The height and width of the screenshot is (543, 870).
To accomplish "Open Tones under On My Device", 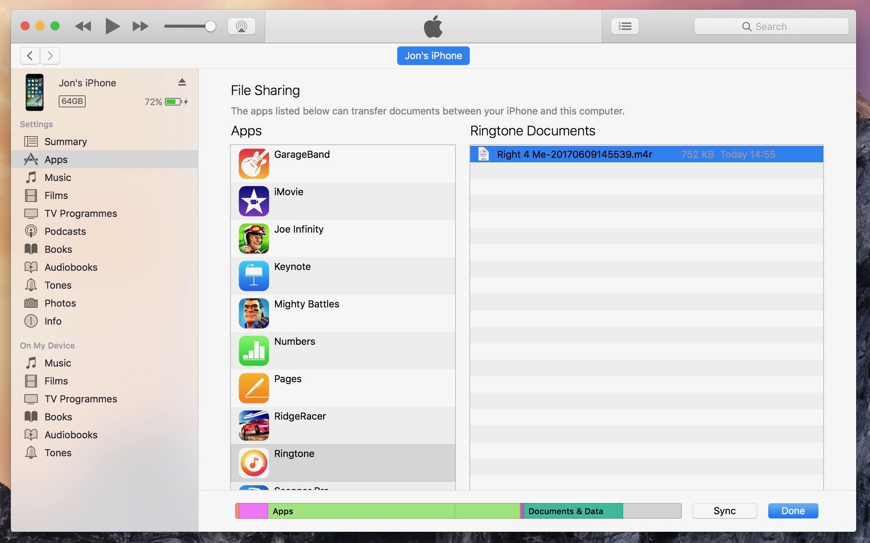I will tap(105, 452).
